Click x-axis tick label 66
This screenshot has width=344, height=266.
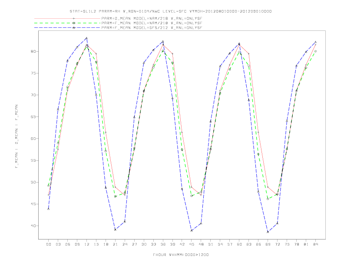258,244
